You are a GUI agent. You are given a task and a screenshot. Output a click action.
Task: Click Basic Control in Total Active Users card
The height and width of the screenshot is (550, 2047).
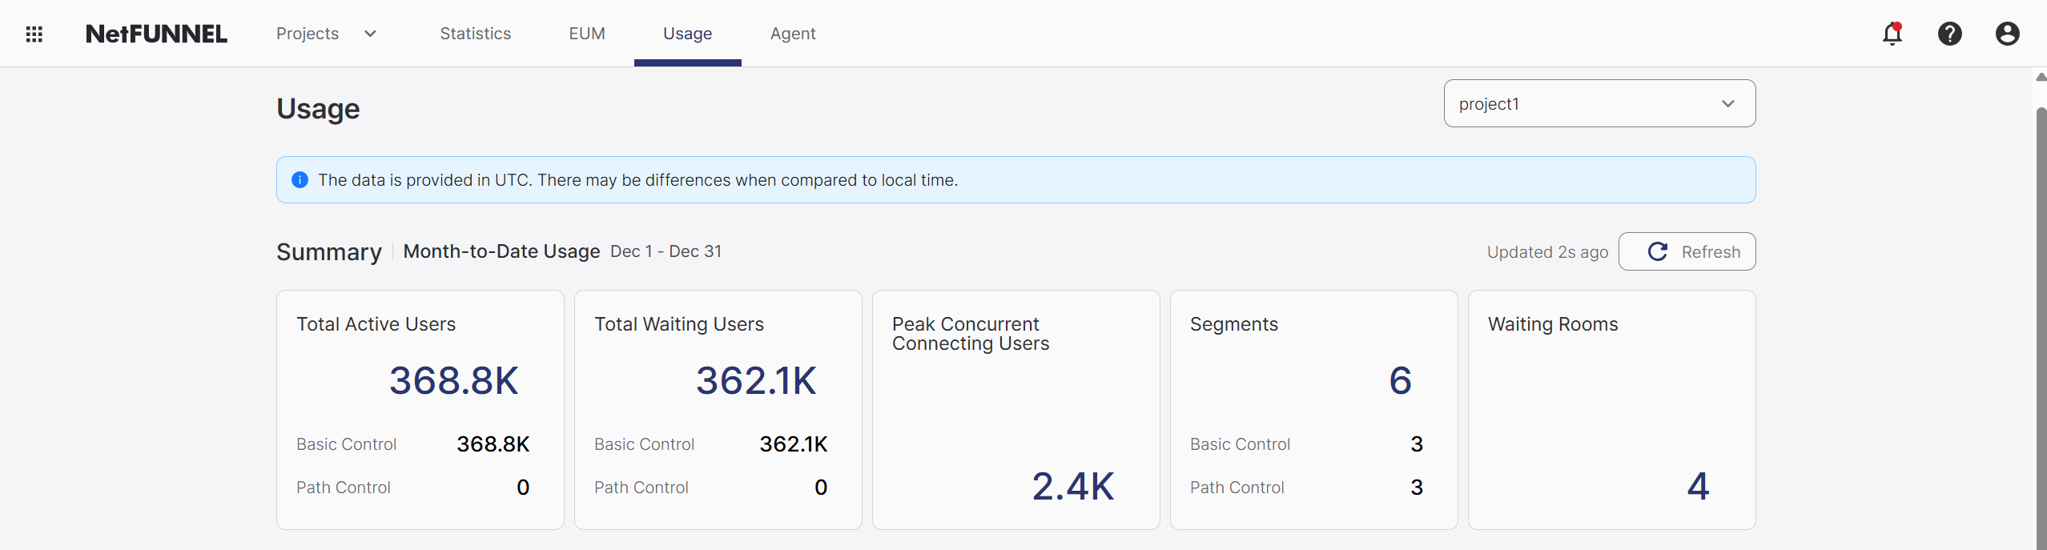click(x=346, y=444)
